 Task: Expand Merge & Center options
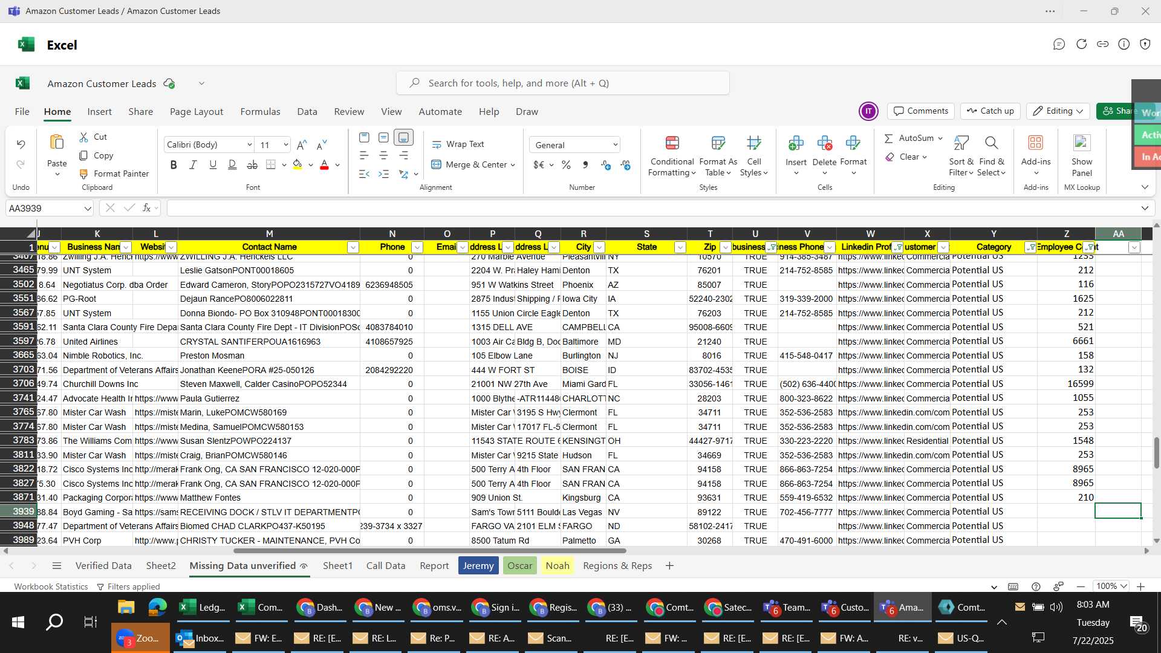tap(513, 165)
